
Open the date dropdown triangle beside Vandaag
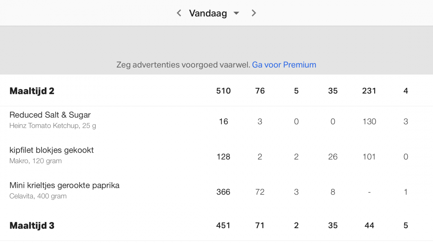236,13
